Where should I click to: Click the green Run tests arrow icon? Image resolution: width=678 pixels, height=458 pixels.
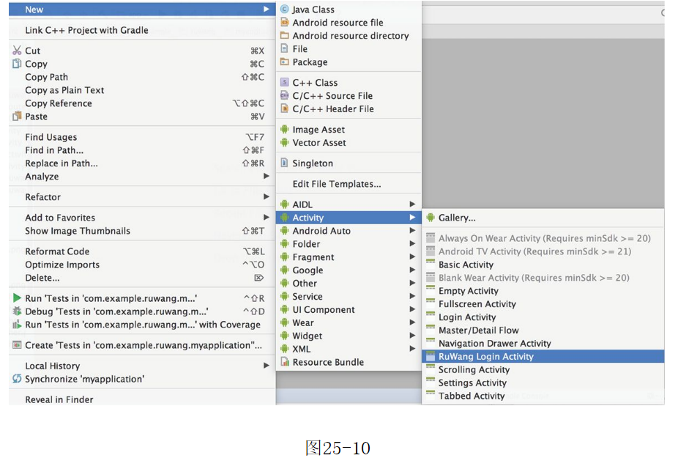click(x=17, y=298)
